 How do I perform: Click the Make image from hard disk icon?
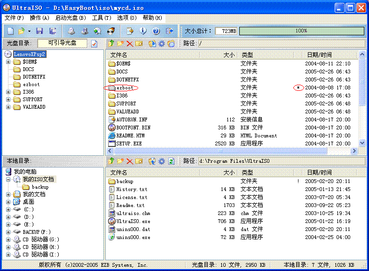tap(85, 31)
